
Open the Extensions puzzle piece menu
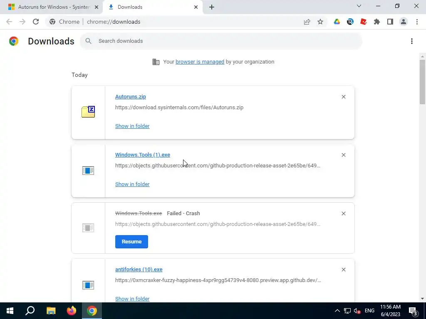(x=377, y=22)
